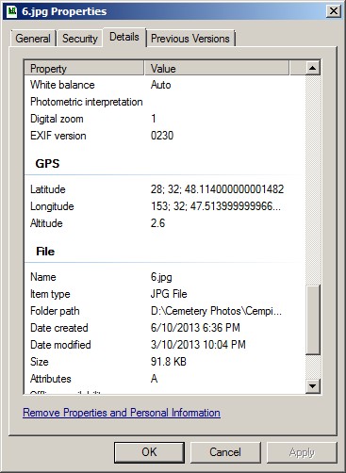
Task: Open Remove Properties and Personal Information link
Action: 122,413
